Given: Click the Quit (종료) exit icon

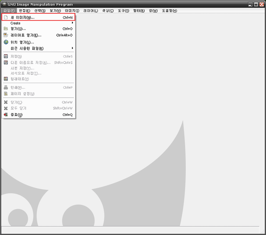Looking at the screenshot, I should point(6,114).
